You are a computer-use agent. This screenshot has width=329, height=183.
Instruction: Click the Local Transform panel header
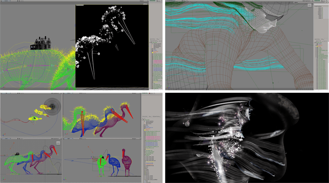tap(317, 7)
